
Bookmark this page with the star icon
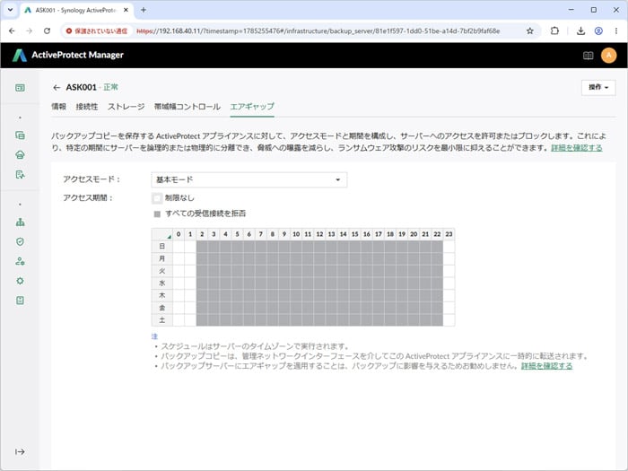[x=530, y=31]
